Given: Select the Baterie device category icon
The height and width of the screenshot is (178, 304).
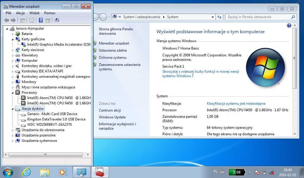Looking at the screenshot, I should [18, 34].
